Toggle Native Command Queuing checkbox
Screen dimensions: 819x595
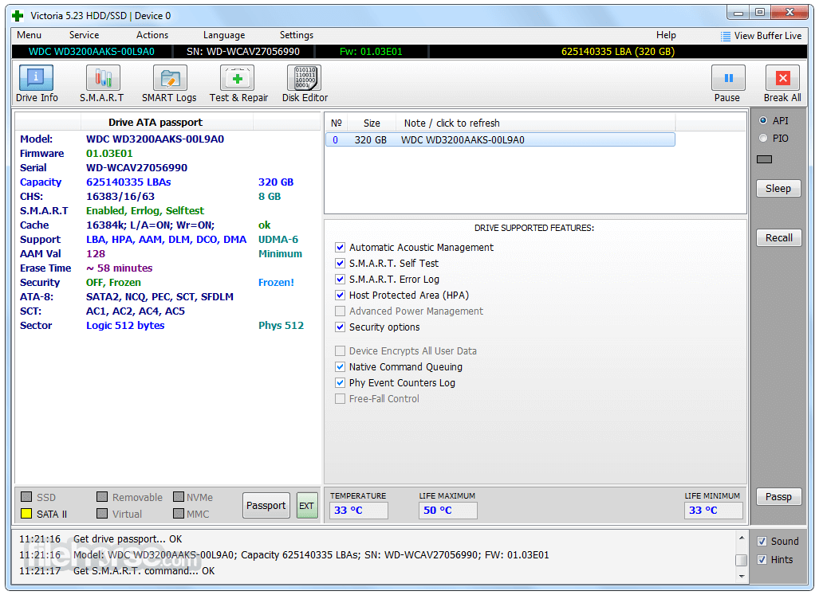click(x=340, y=367)
